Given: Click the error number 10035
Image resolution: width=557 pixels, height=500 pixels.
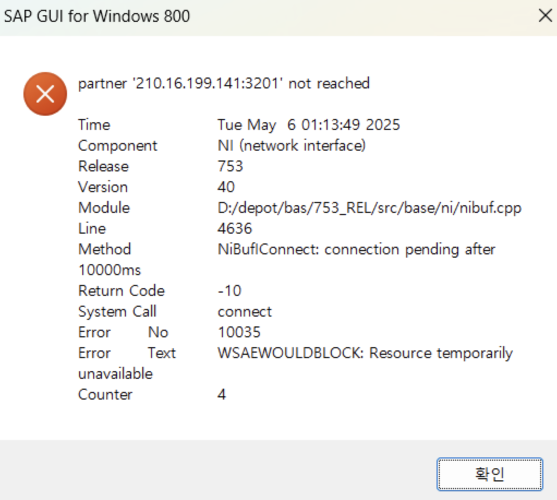Looking at the screenshot, I should [x=239, y=332].
